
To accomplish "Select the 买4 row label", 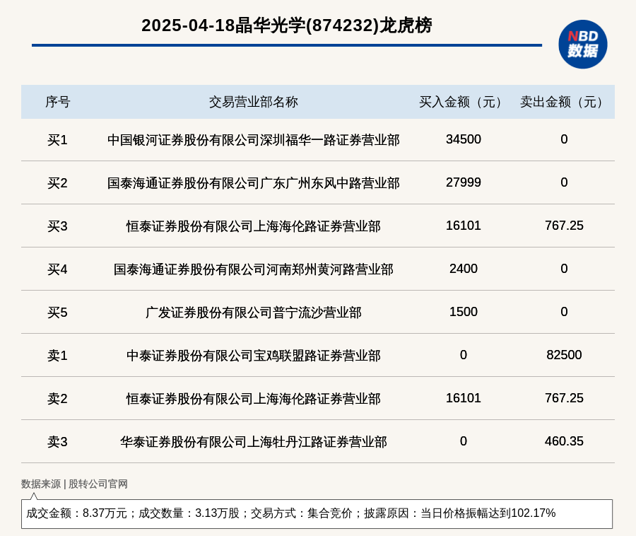I will click(x=57, y=269).
